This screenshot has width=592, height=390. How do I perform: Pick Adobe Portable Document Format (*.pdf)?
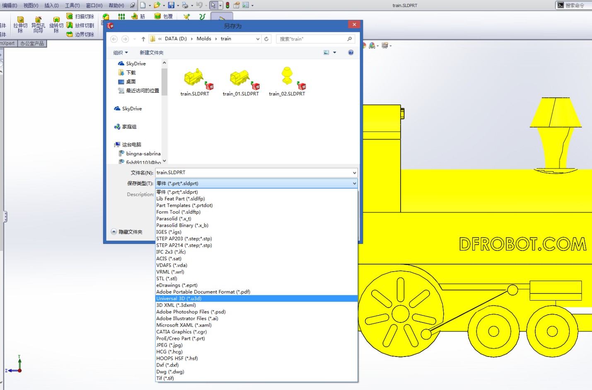256,292
